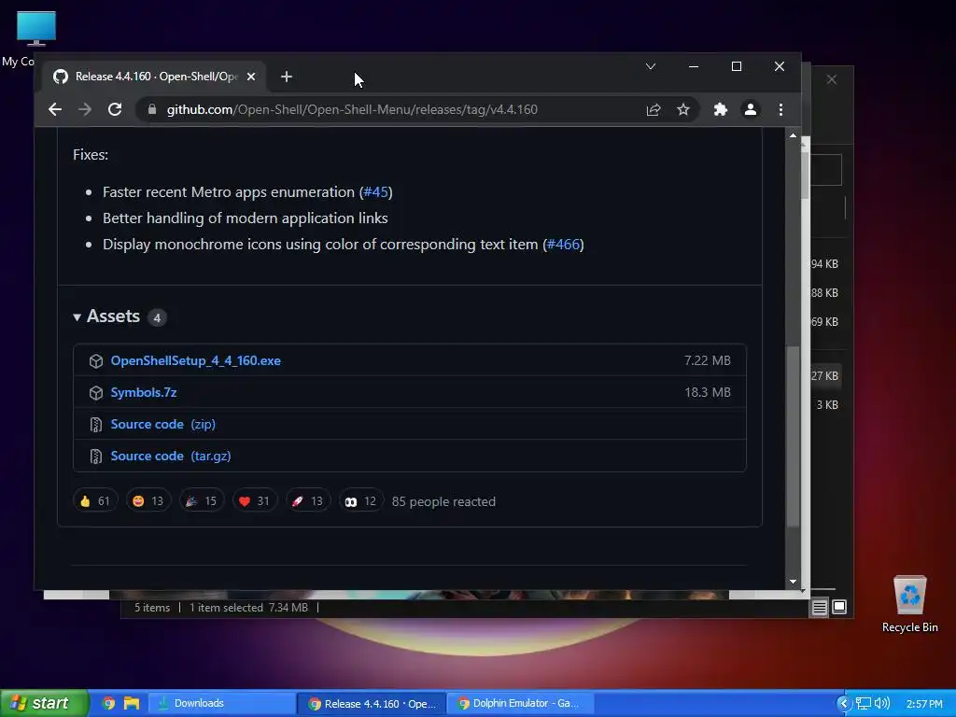React with thumbs up (61)
This screenshot has height=717, width=956.
click(x=95, y=501)
